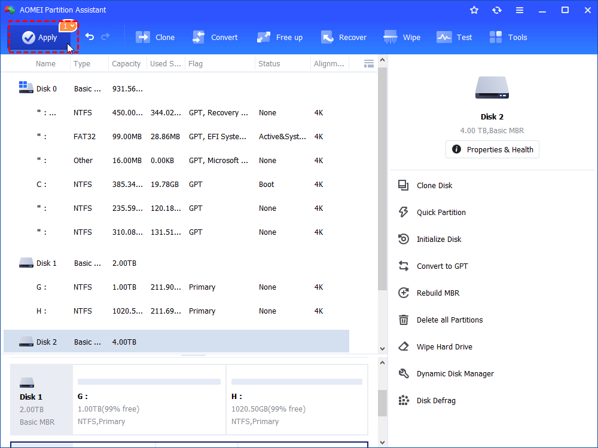Select the 16.00MB Other partition row
The height and width of the screenshot is (448, 598).
[176, 160]
